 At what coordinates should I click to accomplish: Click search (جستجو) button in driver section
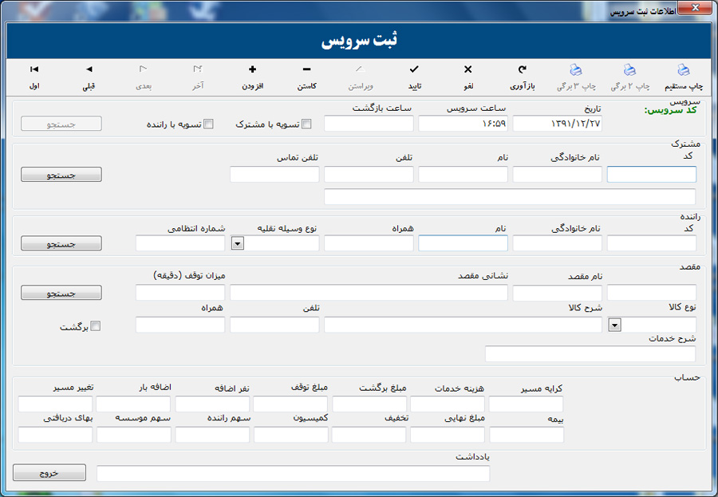61,243
